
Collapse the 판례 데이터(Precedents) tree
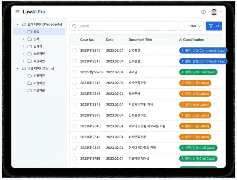click(x=18, y=24)
